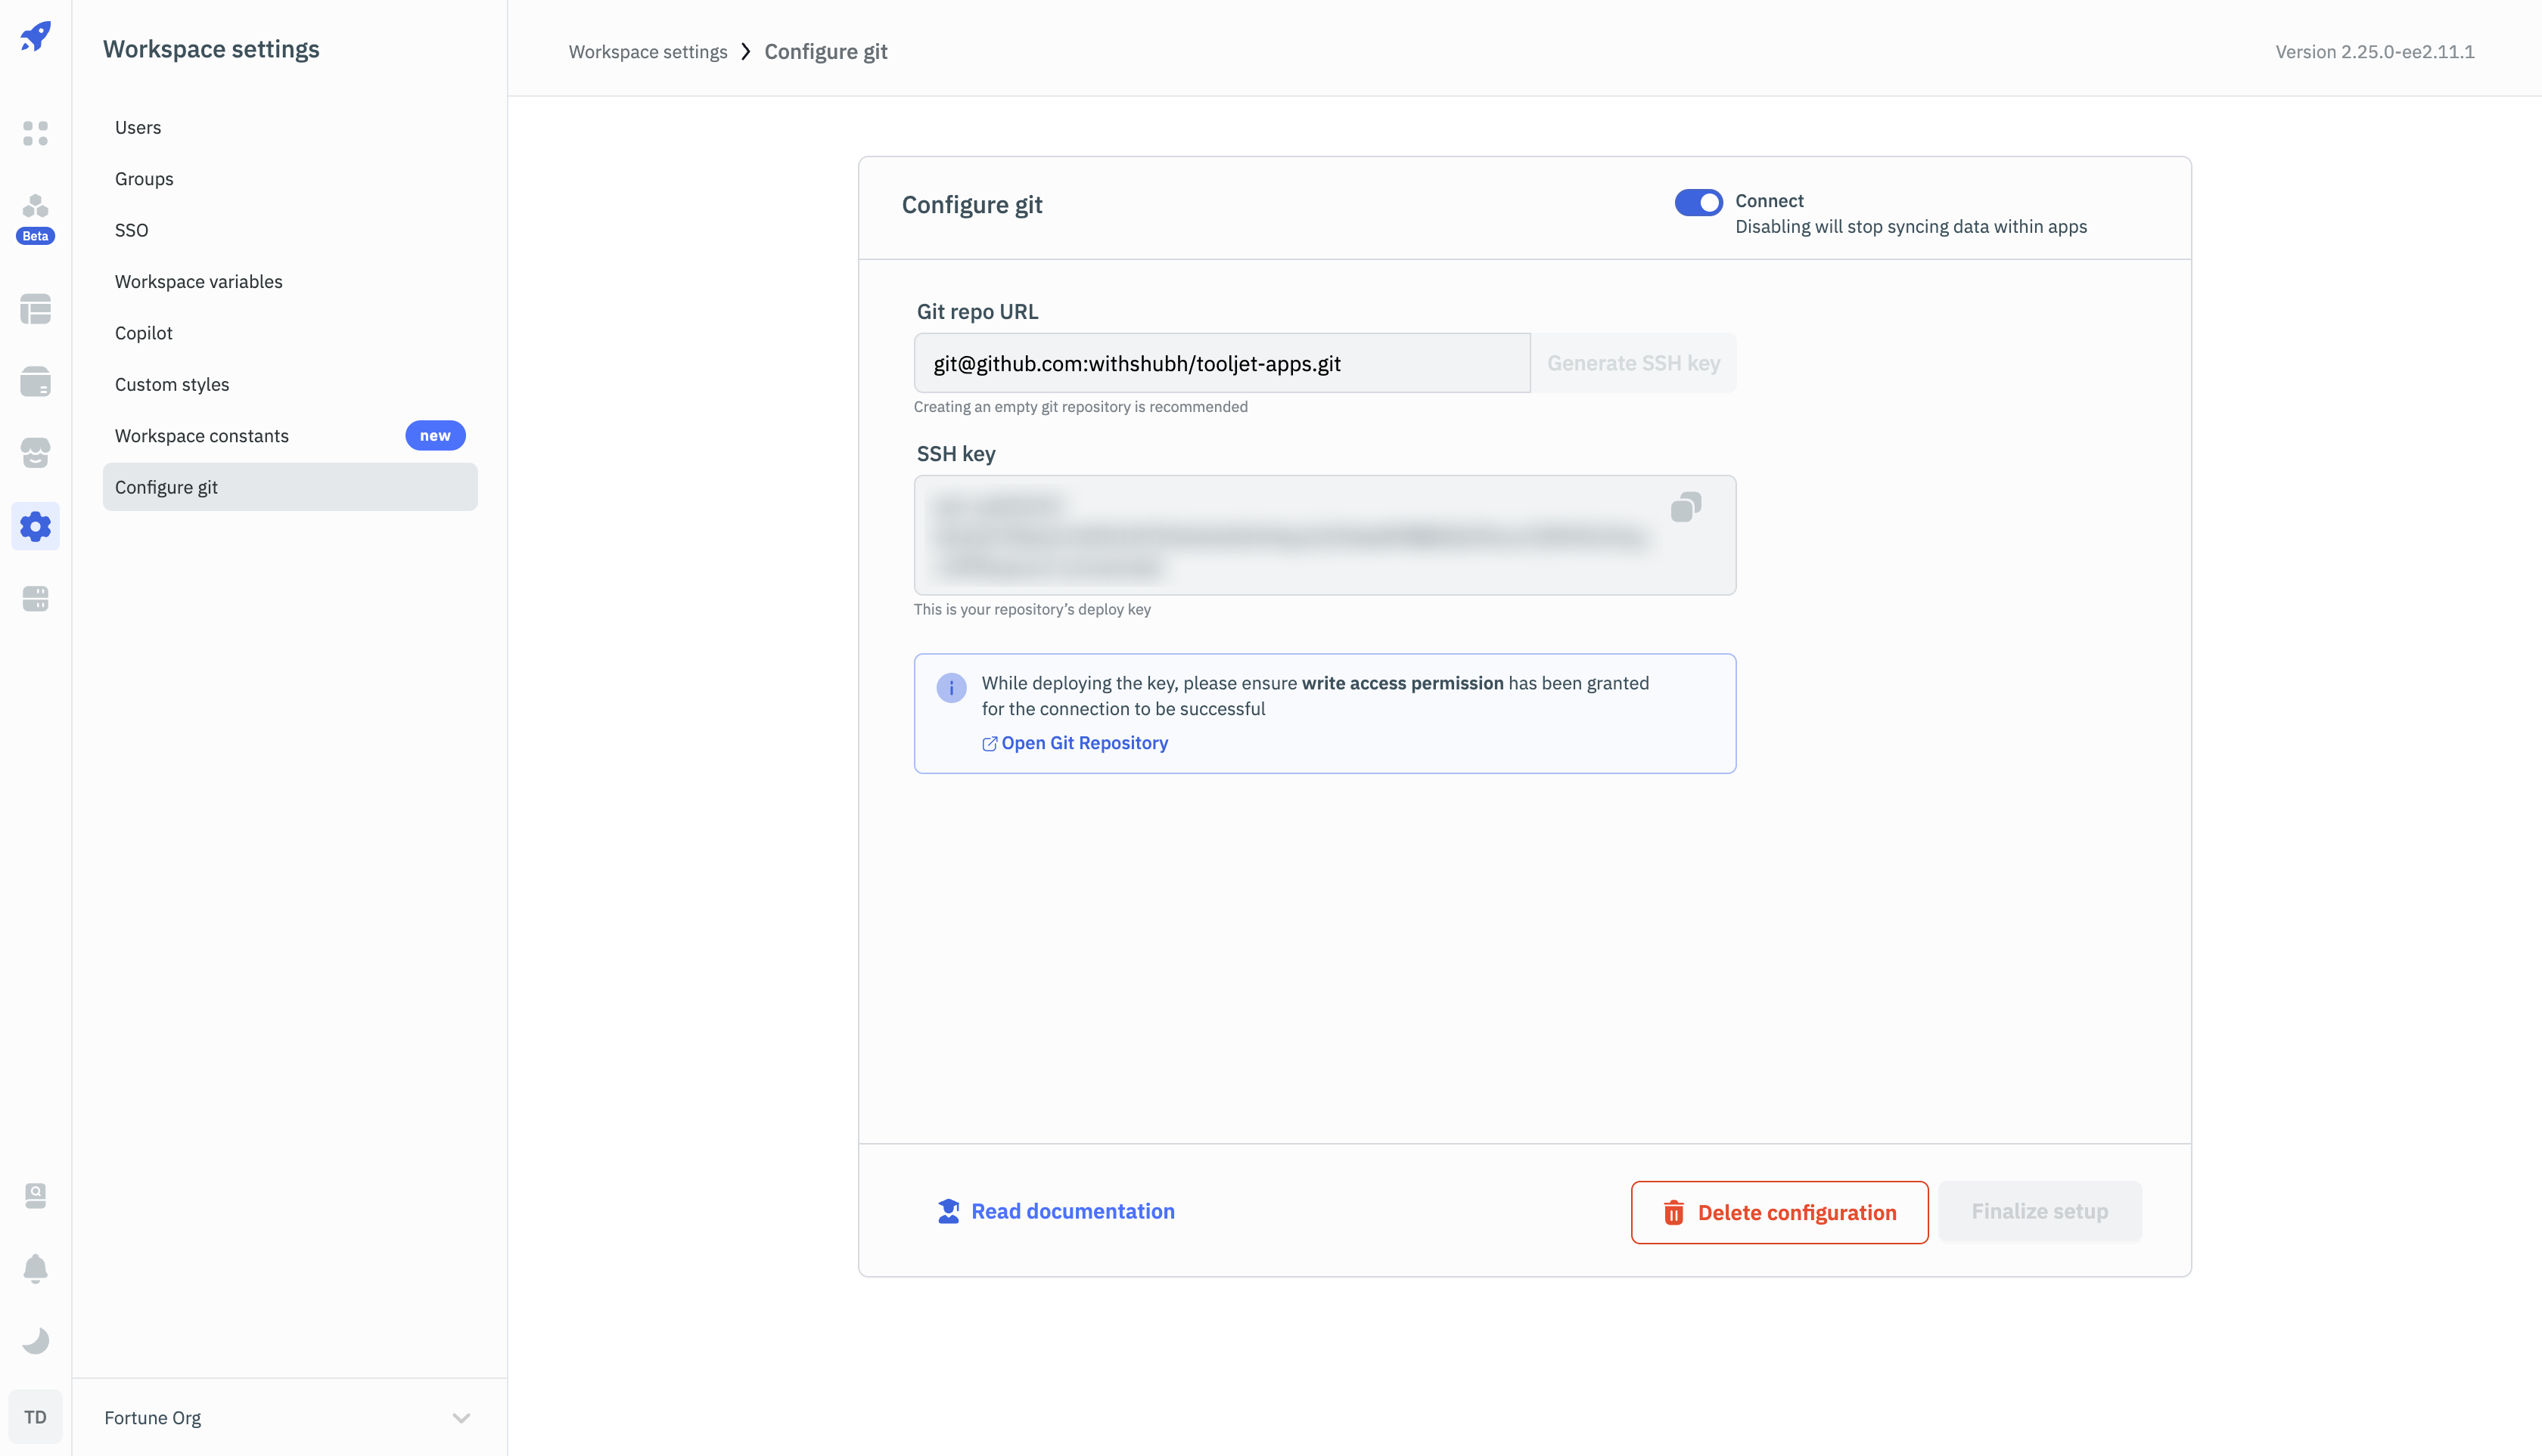Switch to dark mode with the moon icon
This screenshot has height=1456, width=2542.
pyautogui.click(x=35, y=1340)
